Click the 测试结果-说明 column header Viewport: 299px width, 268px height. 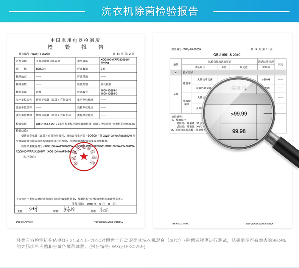point(266,62)
